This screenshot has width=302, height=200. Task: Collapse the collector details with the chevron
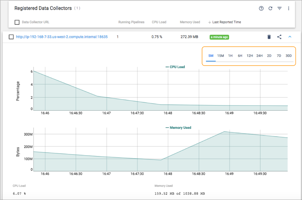click(290, 37)
